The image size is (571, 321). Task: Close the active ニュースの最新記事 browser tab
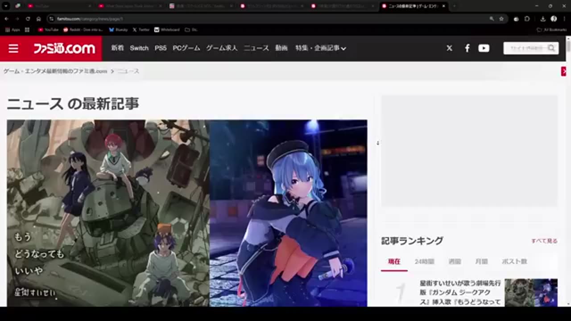(x=443, y=6)
